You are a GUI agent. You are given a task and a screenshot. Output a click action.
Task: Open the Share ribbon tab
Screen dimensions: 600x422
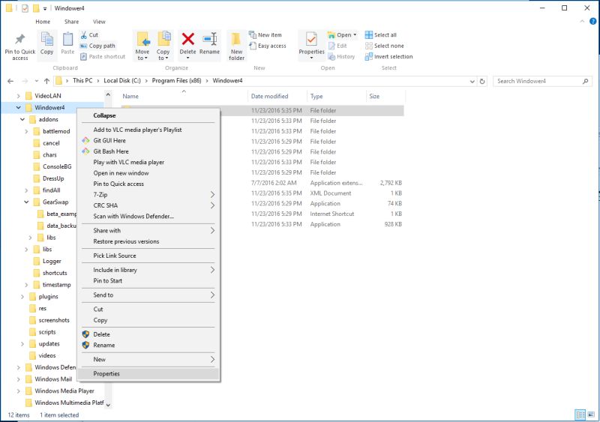71,22
